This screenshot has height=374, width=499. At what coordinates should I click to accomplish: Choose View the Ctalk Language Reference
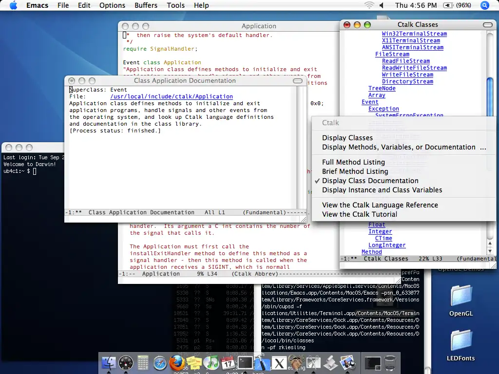(380, 205)
